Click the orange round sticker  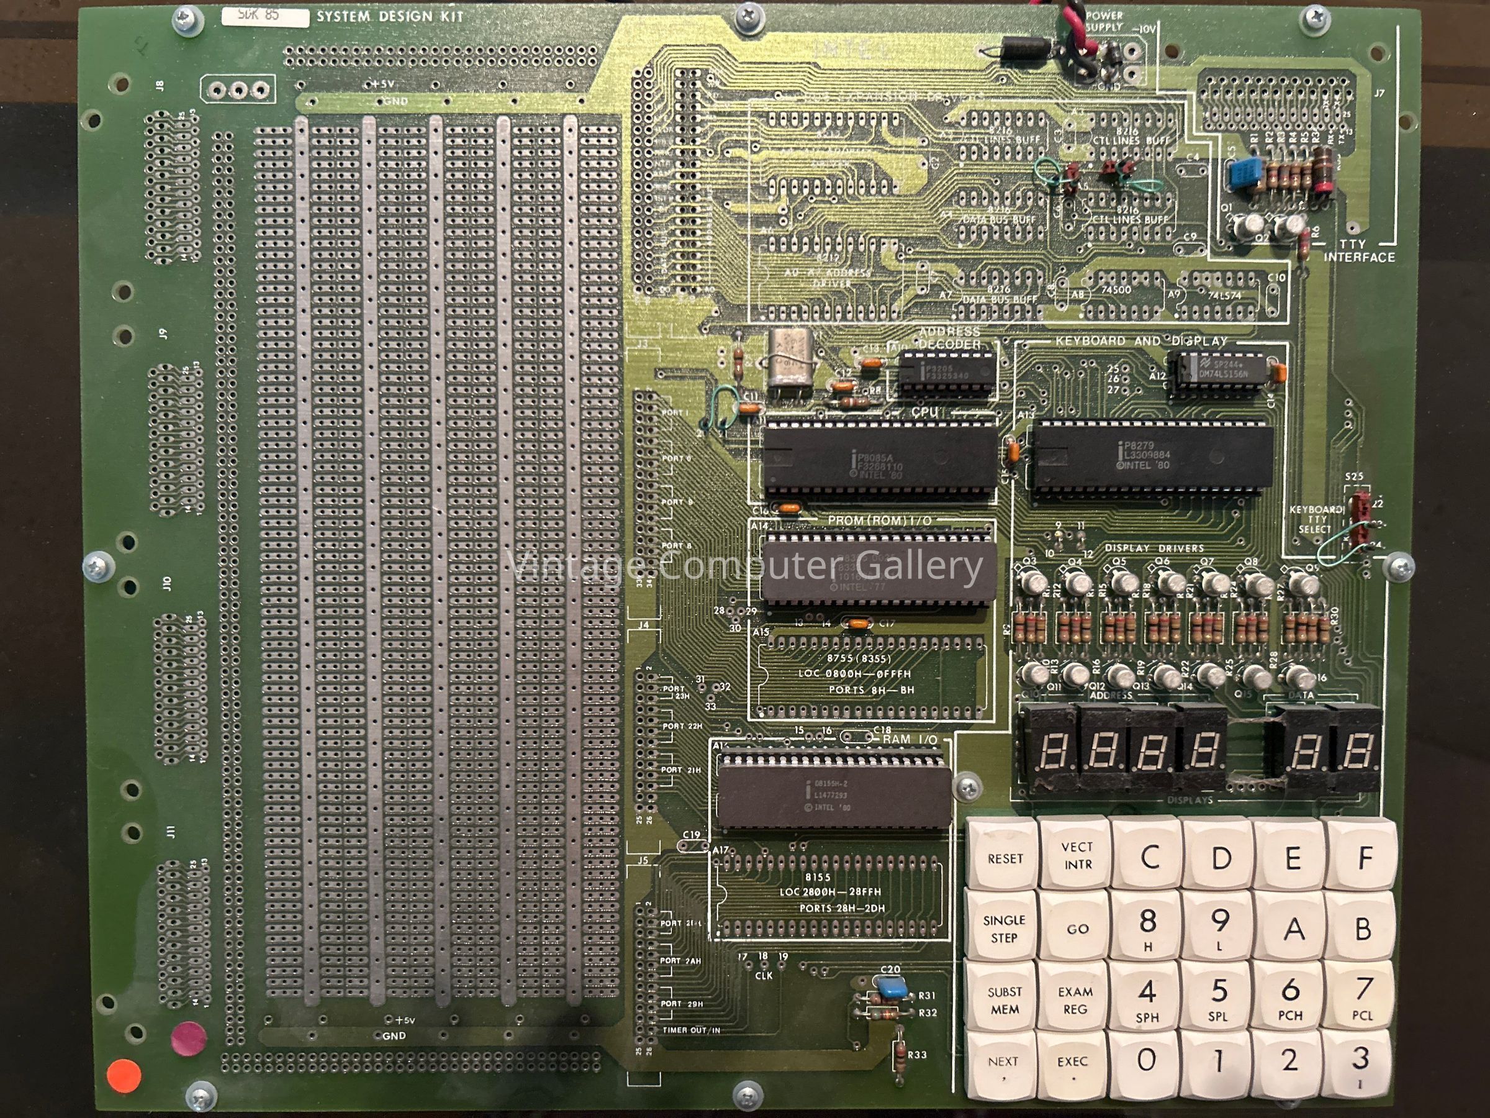click(x=124, y=1075)
